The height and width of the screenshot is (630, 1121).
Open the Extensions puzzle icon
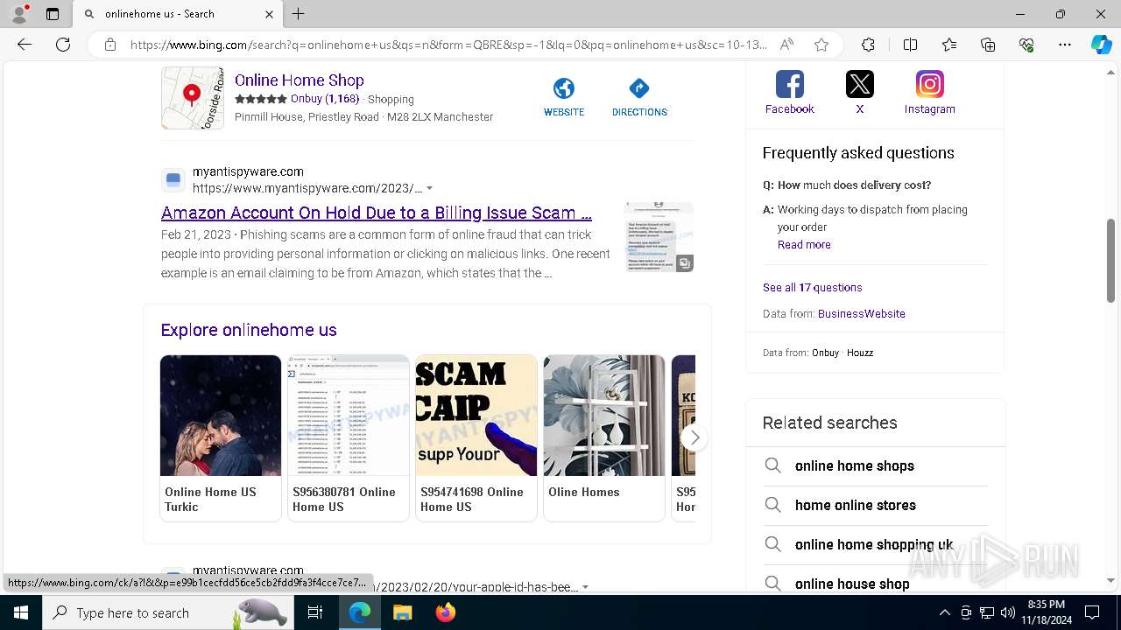pos(868,45)
